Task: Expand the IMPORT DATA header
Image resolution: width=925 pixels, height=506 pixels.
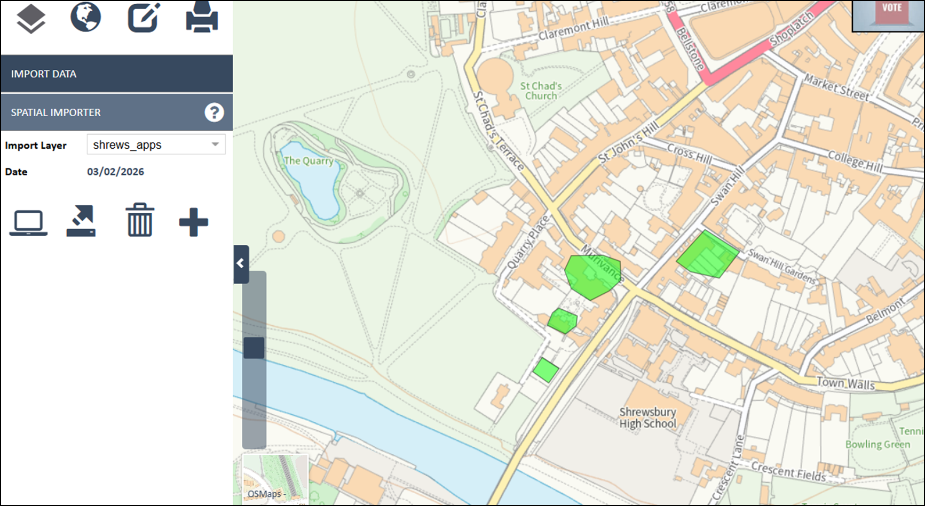Action: coord(116,74)
